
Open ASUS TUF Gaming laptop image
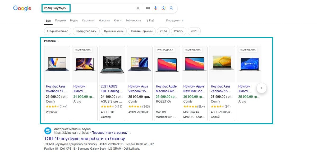[112, 64]
